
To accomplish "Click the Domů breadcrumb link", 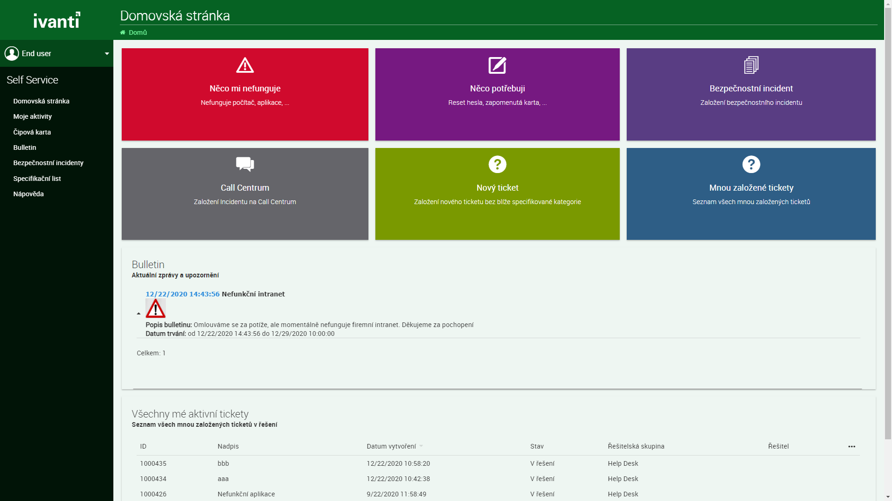I will tap(138, 32).
